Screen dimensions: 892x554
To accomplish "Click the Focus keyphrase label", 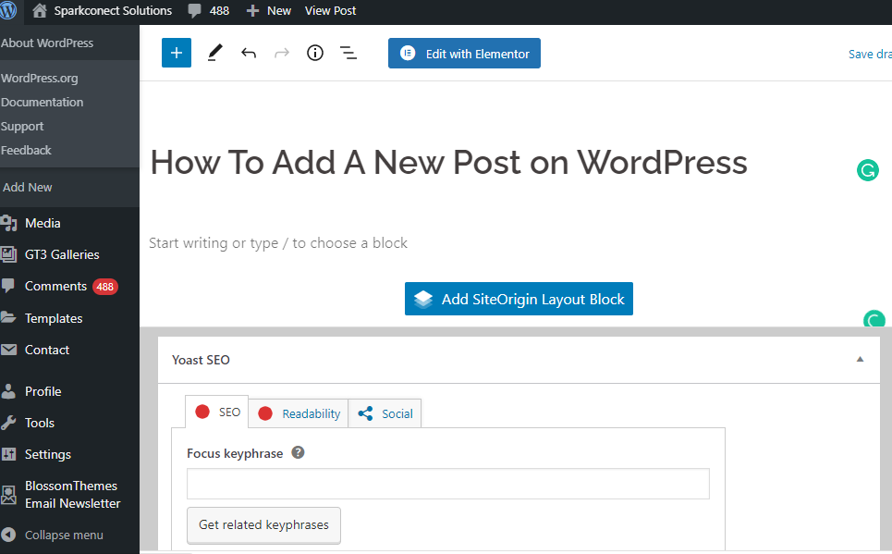I will click(235, 453).
